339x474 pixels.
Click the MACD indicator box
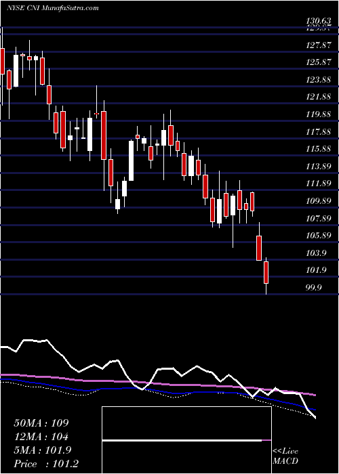(186, 440)
